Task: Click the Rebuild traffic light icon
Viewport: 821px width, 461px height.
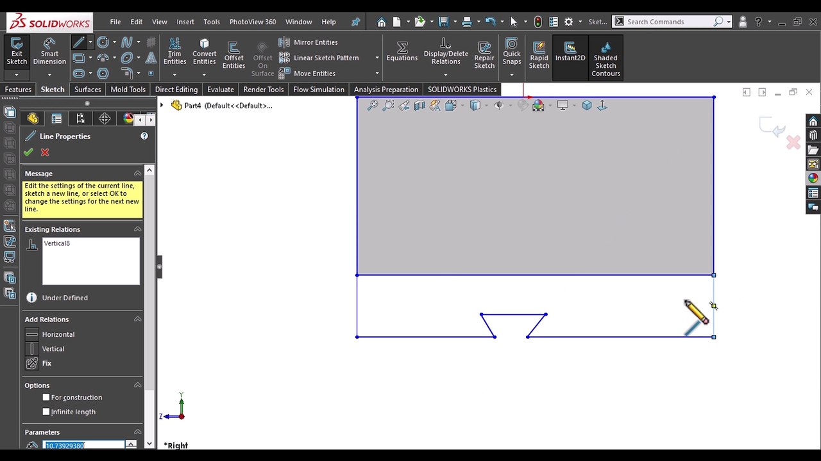Action: pos(537,22)
